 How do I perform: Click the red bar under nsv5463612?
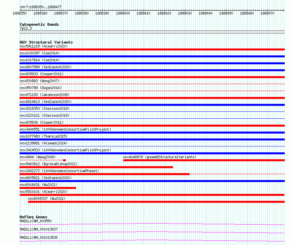[96, 167]
